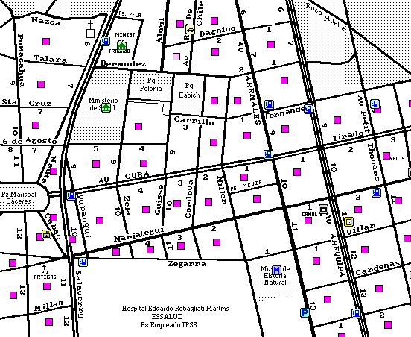Click gas station icon on Av Petit Thouars top
Image resolution: width=411 pixels, height=337 pixels.
375,104
